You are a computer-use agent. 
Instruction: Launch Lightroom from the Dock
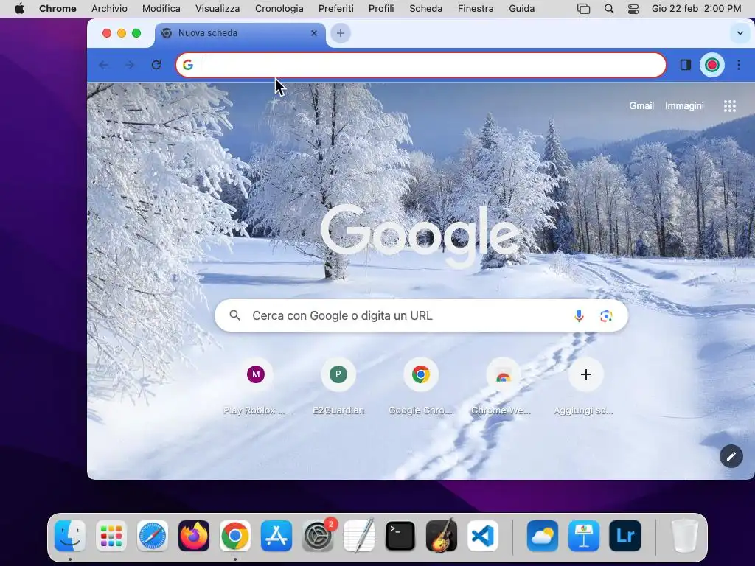pyautogui.click(x=625, y=536)
